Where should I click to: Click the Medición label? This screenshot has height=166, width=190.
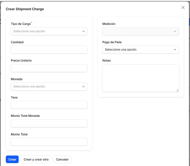(x=109, y=24)
